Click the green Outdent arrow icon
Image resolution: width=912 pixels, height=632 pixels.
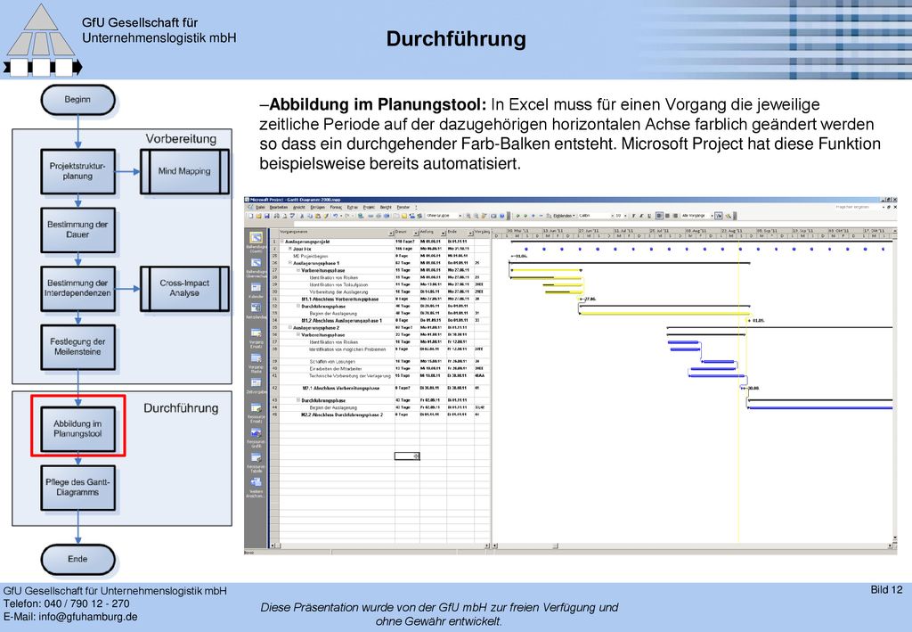coord(517,216)
